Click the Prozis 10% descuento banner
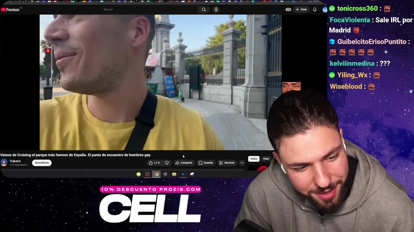The height and width of the screenshot is (232, 414). (x=151, y=189)
